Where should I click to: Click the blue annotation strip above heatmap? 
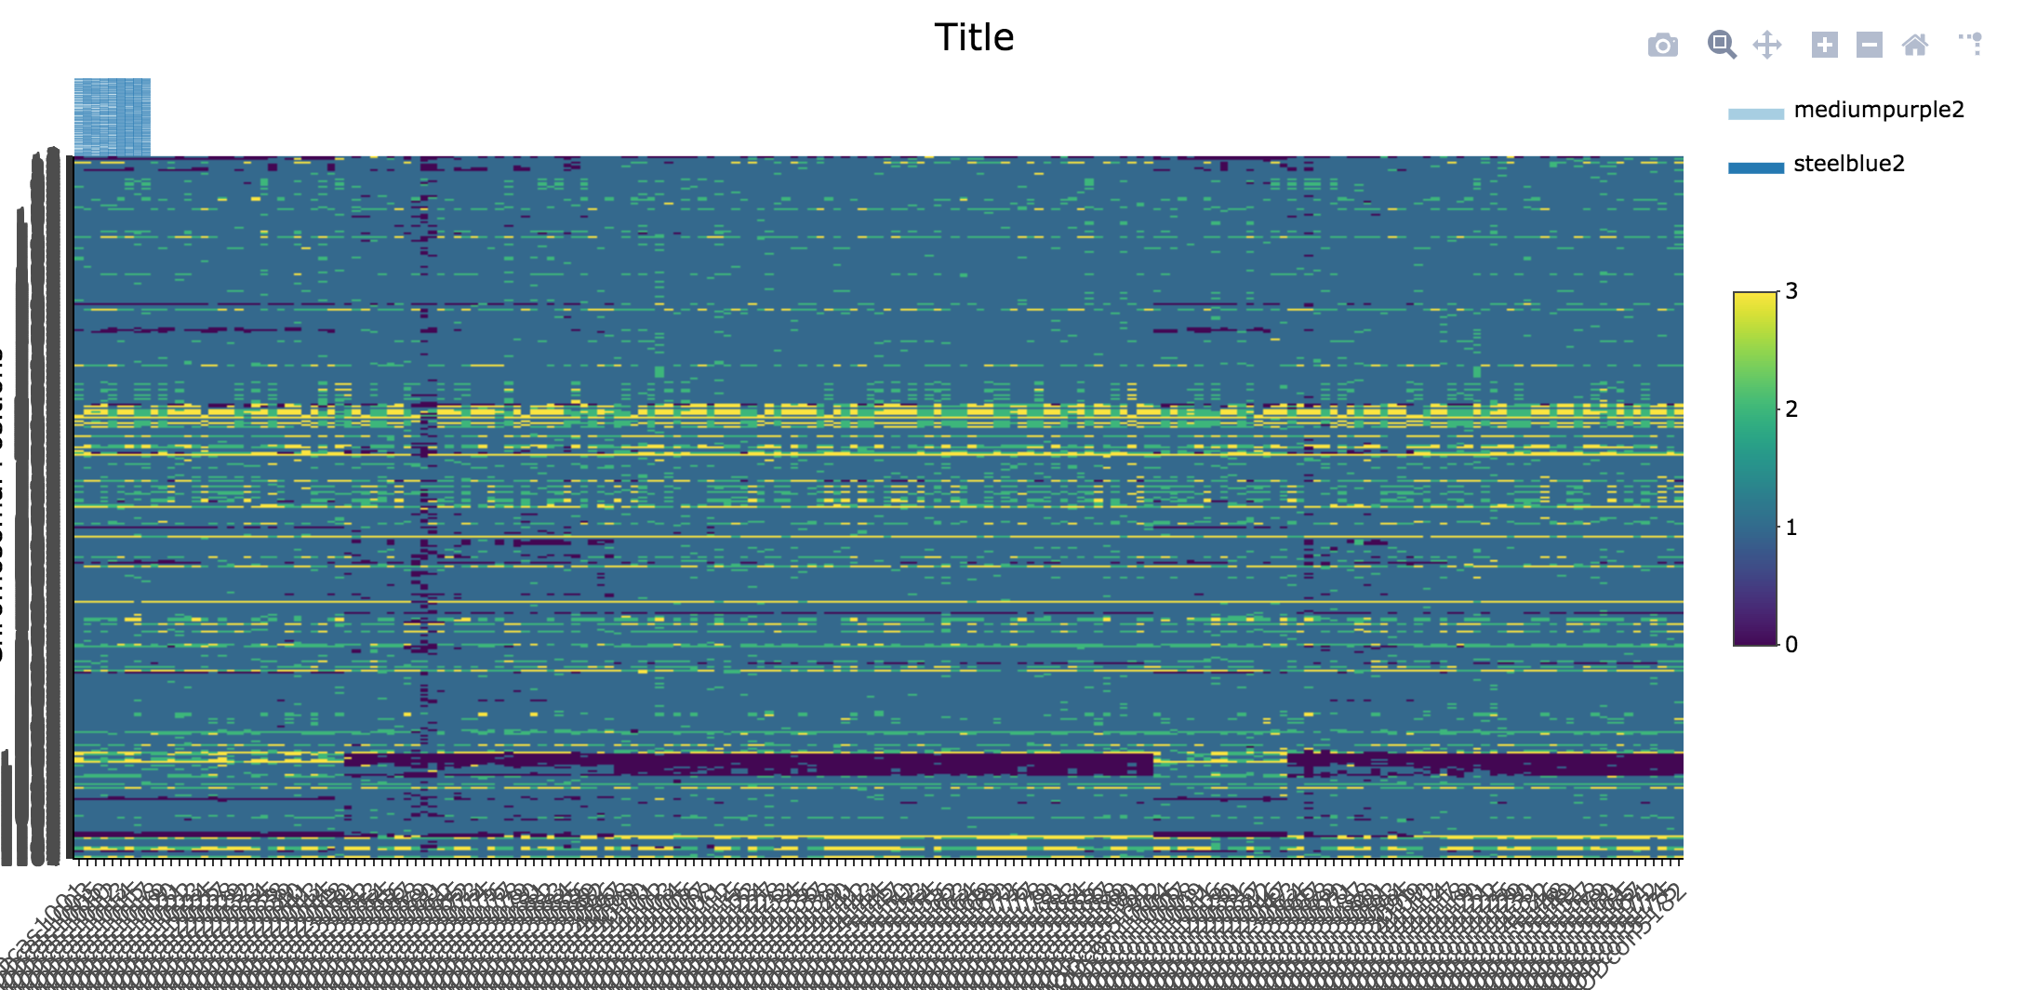pyautogui.click(x=113, y=117)
